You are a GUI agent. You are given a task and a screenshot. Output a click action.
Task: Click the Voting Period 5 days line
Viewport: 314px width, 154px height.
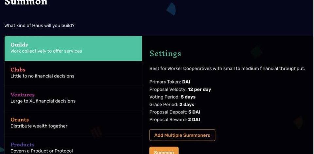point(172,97)
